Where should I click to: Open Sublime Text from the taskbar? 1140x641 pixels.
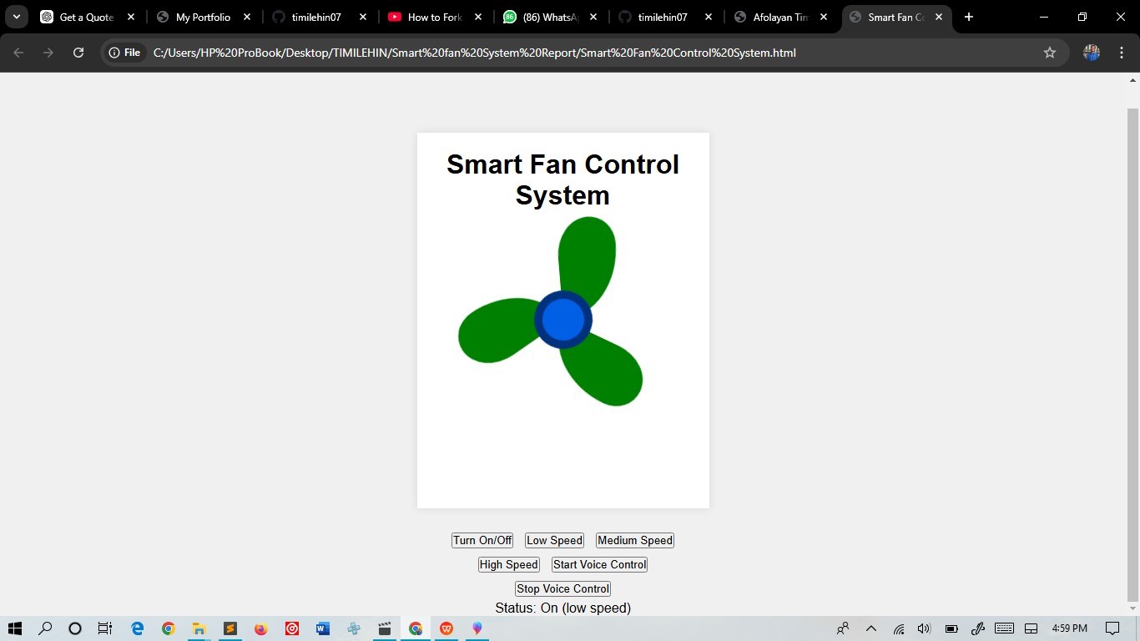[230, 628]
